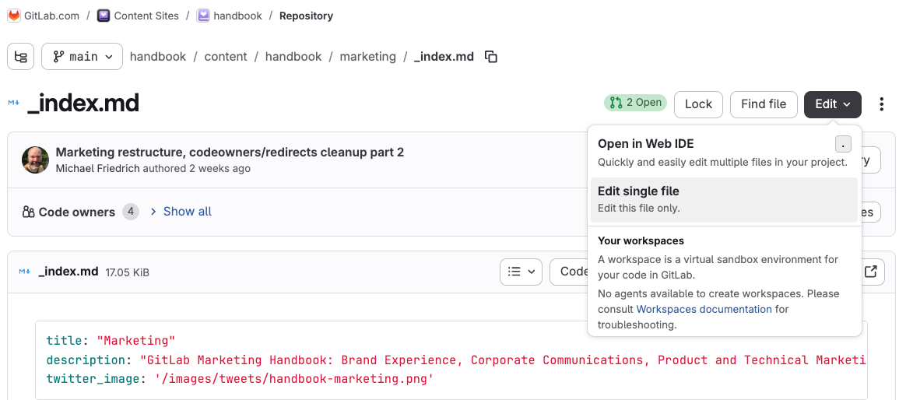This screenshot has width=899, height=400.
Task: Open the main branch selector dropdown
Action: pyautogui.click(x=82, y=57)
